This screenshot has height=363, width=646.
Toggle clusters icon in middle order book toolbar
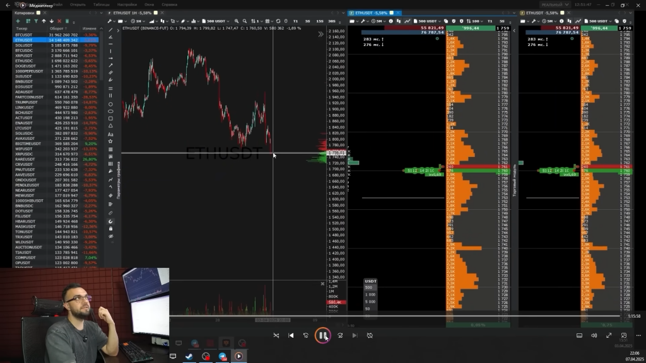(x=399, y=21)
